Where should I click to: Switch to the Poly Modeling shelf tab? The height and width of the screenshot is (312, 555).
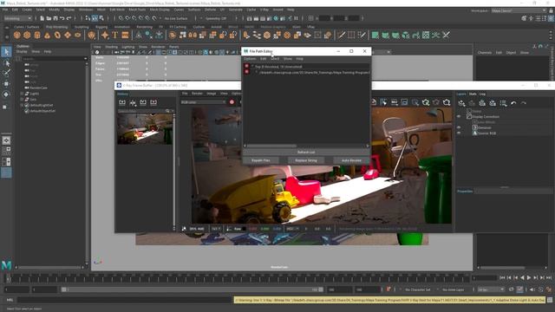click(x=56, y=27)
